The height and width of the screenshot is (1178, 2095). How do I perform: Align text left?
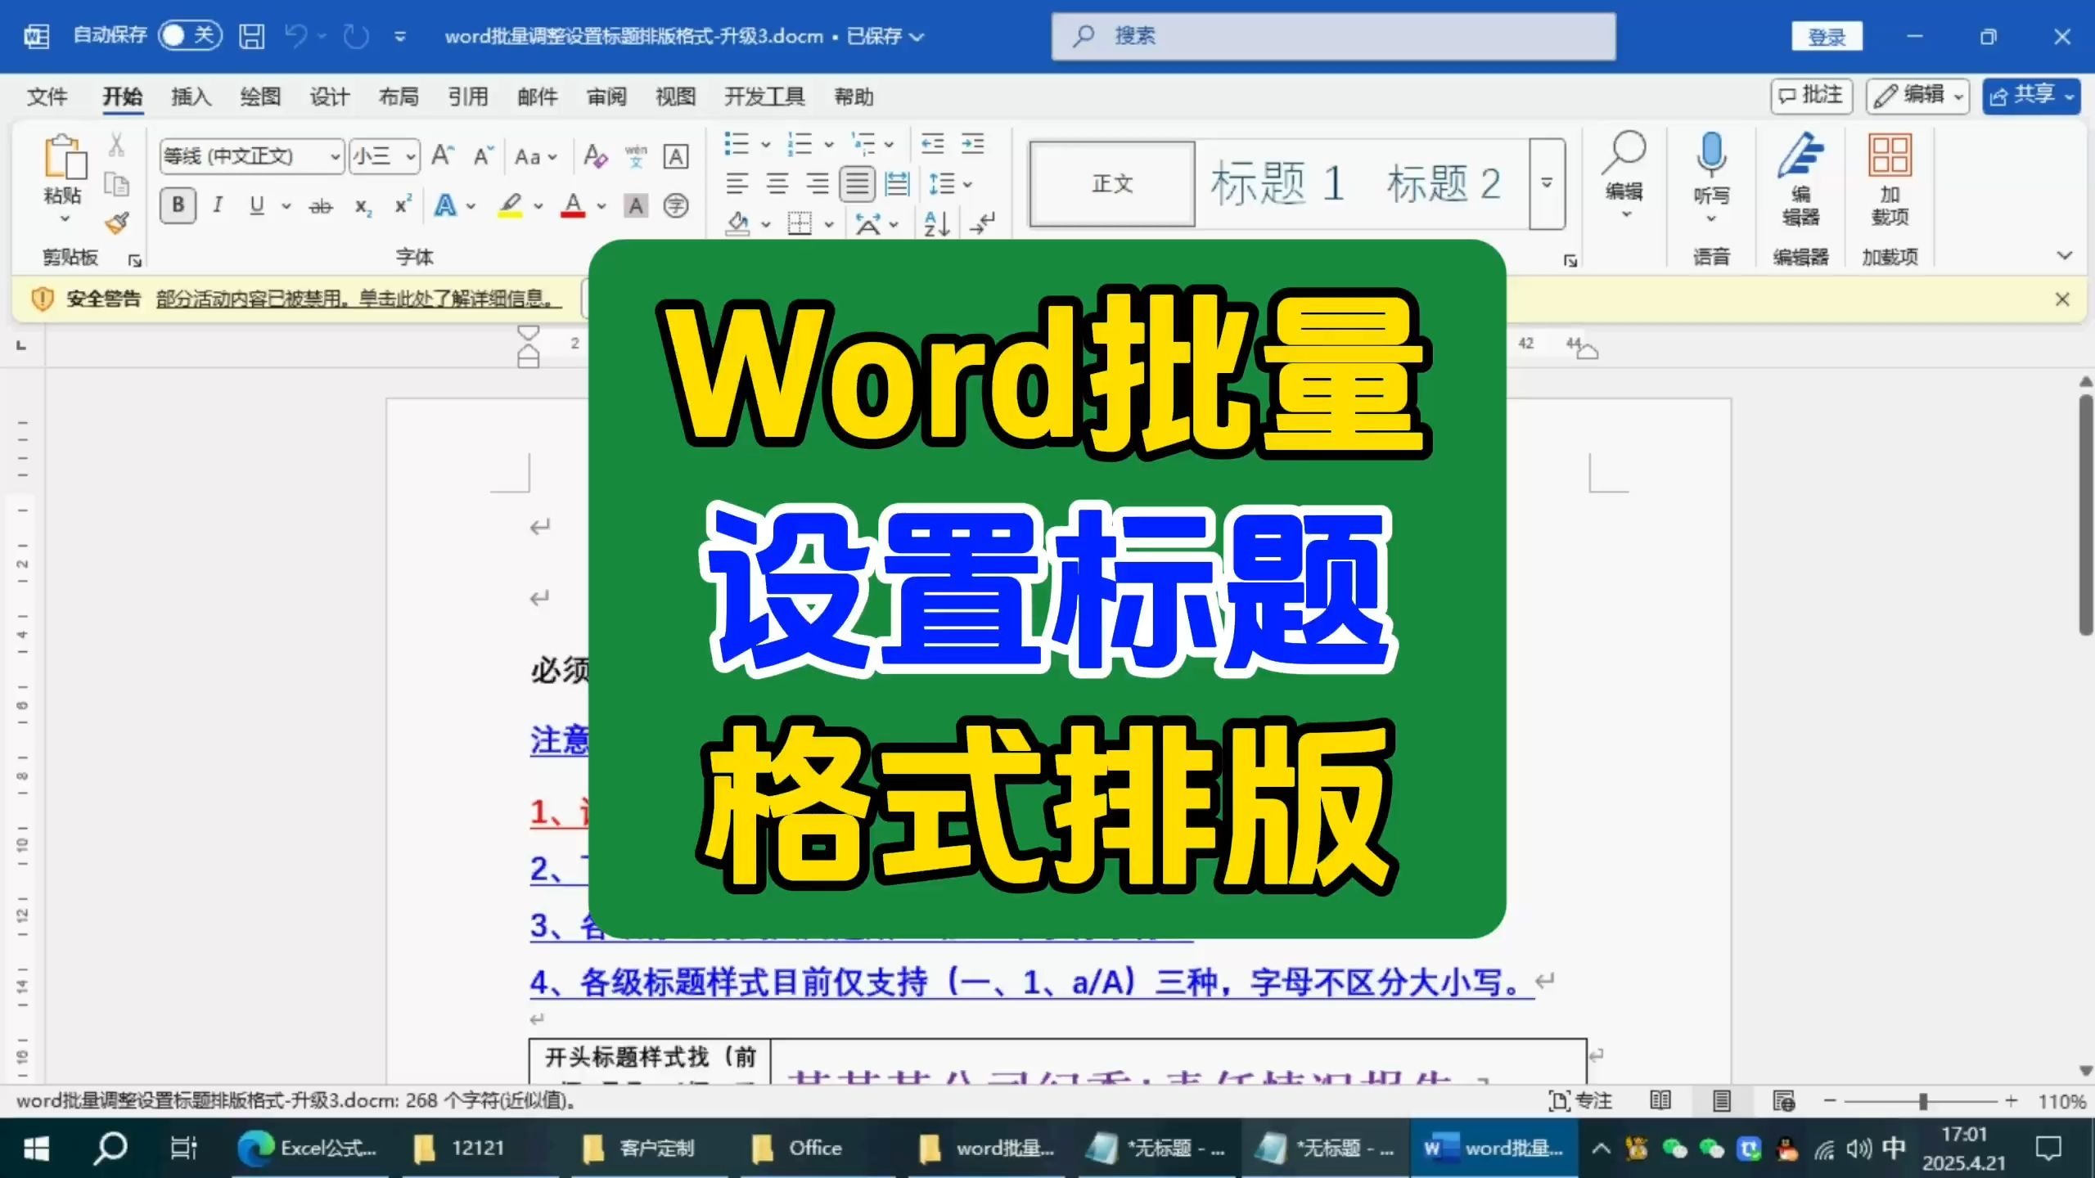[737, 183]
